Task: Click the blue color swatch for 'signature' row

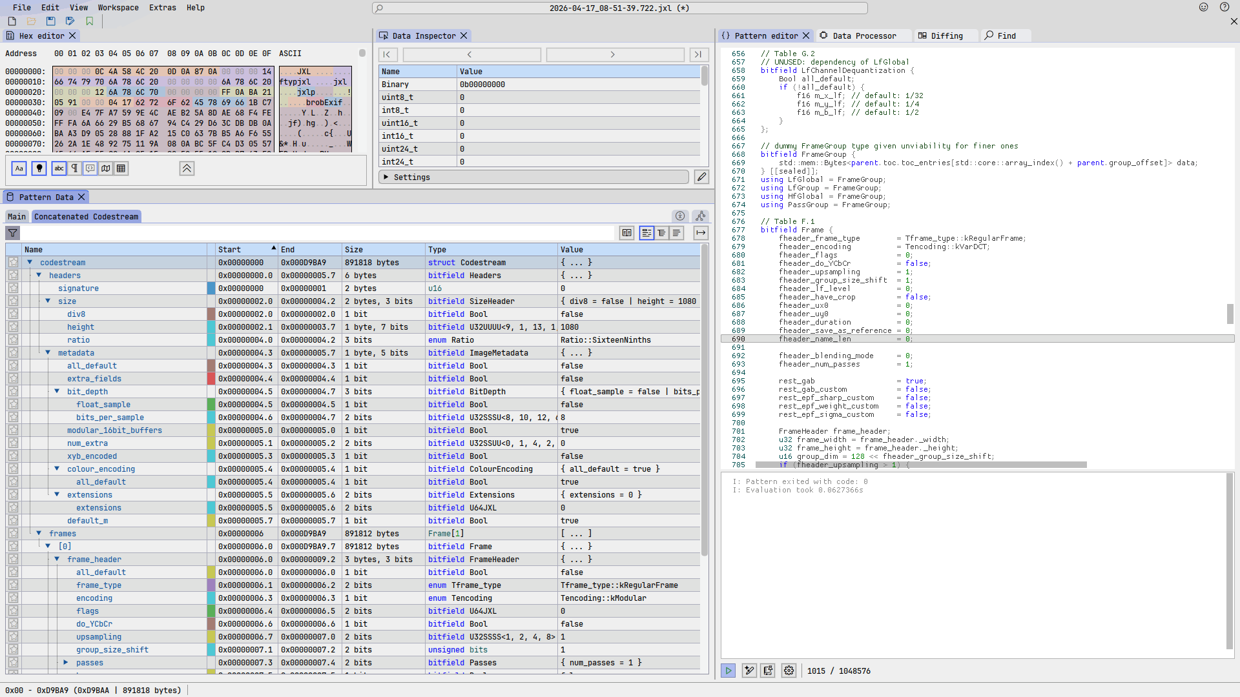Action: tap(211, 288)
